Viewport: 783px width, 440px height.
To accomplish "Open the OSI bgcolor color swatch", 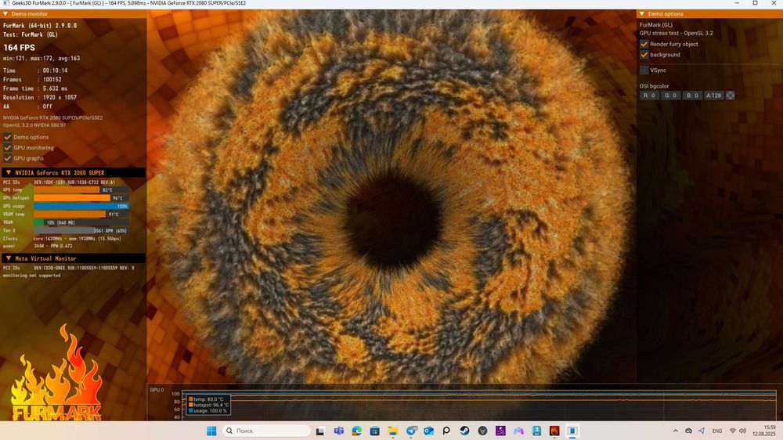I will (730, 96).
